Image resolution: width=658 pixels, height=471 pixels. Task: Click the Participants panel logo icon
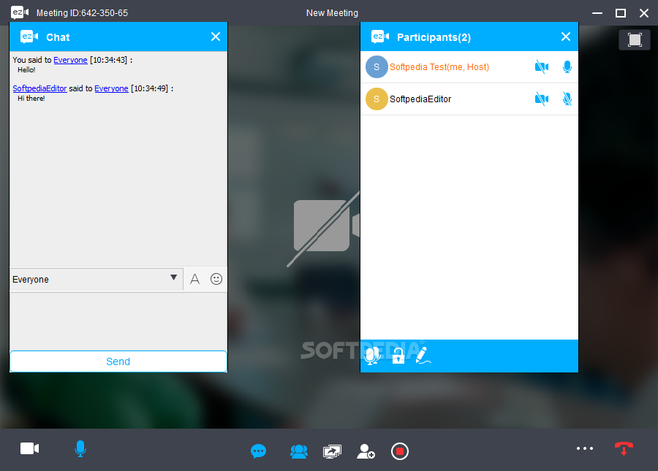[379, 37]
